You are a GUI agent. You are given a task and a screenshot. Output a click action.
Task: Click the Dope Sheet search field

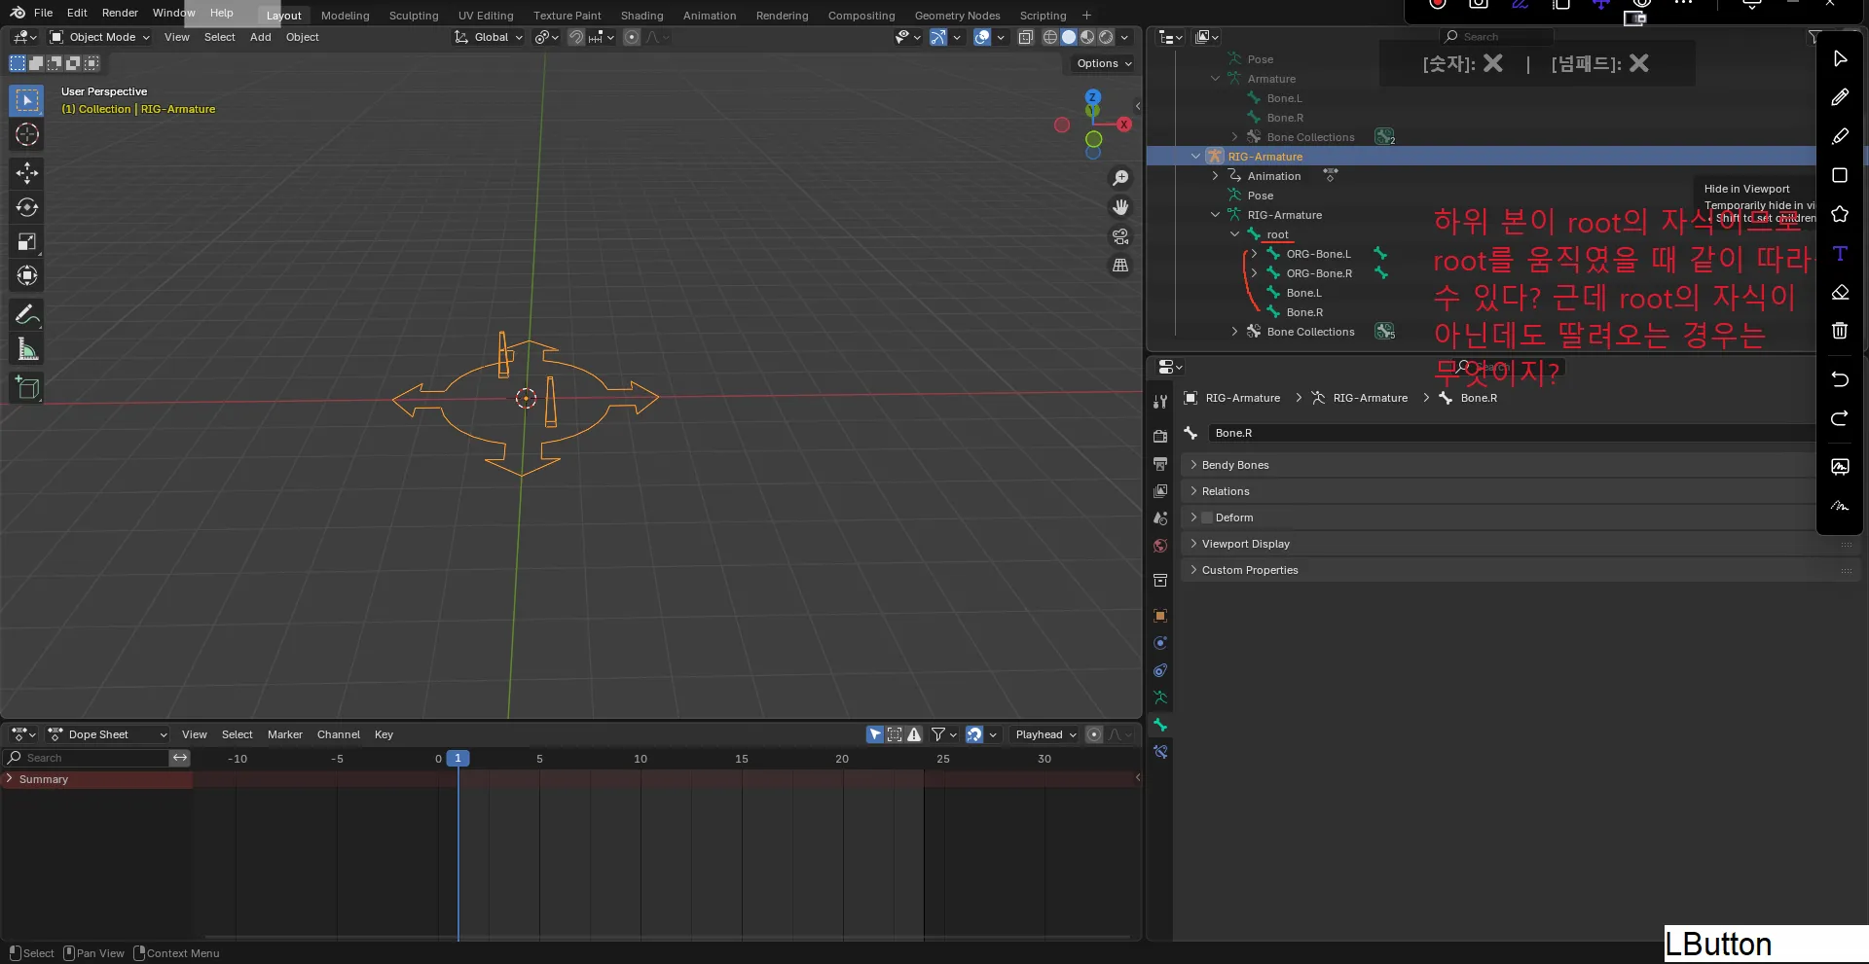[86, 758]
